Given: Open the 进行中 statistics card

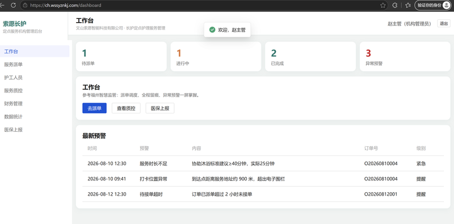Looking at the screenshot, I should point(216,57).
